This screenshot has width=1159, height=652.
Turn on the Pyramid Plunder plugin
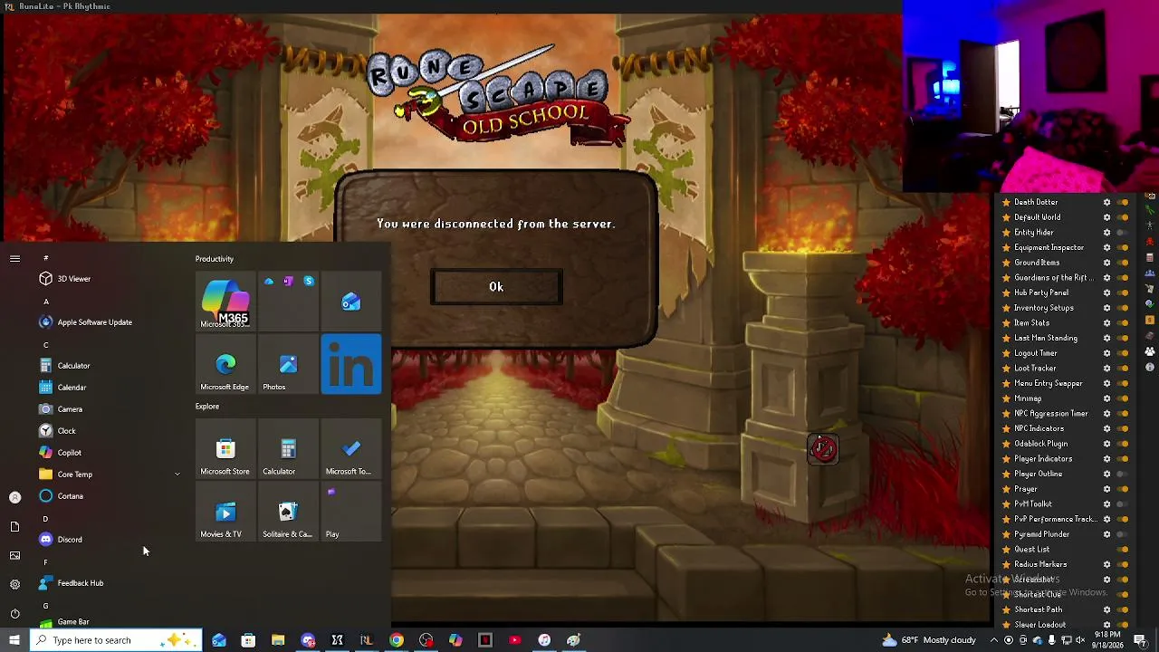coord(1124,534)
